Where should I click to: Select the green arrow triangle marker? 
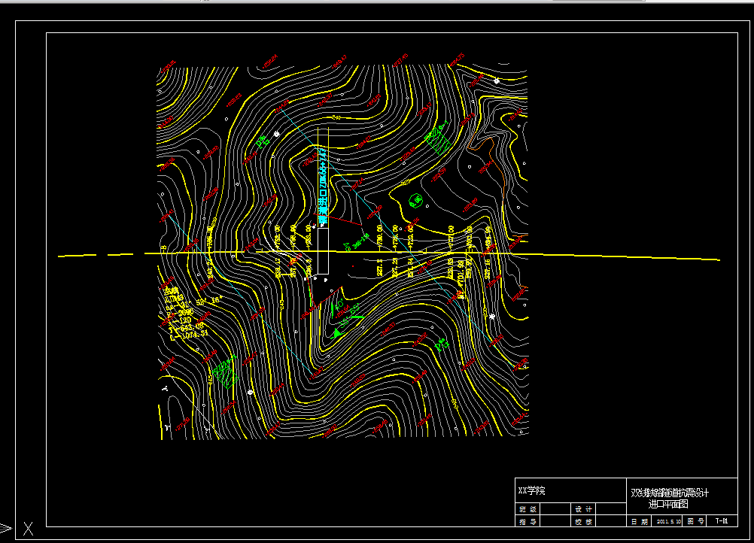coord(338,332)
